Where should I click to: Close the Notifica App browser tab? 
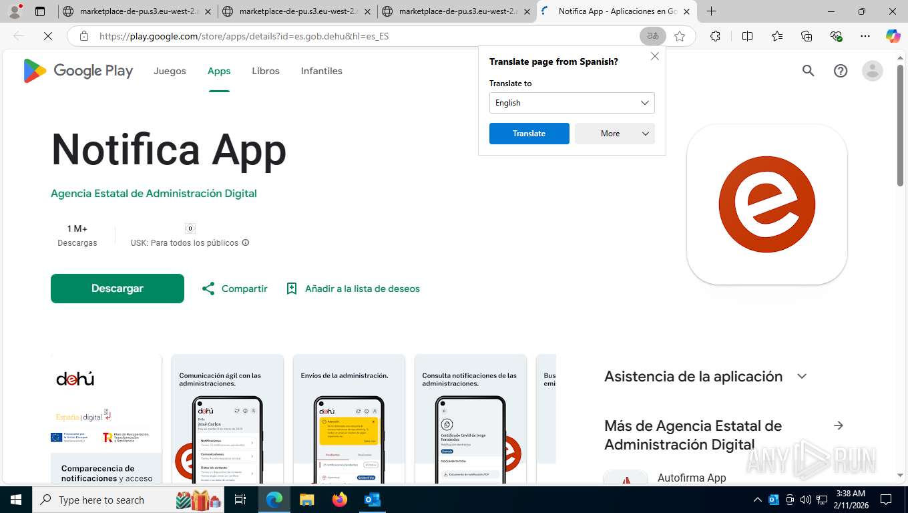pyautogui.click(x=686, y=11)
